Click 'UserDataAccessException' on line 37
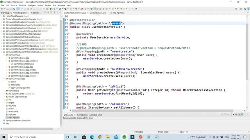The width and height of the screenshot is (250, 140). 202,90
